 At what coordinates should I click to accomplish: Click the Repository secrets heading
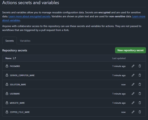pyautogui.click(x=15, y=50)
